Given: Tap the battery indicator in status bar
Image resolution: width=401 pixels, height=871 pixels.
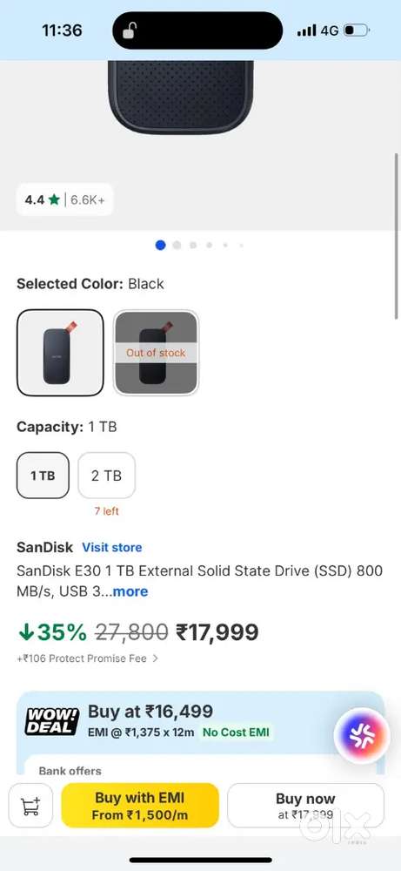Looking at the screenshot, I should coord(357,30).
